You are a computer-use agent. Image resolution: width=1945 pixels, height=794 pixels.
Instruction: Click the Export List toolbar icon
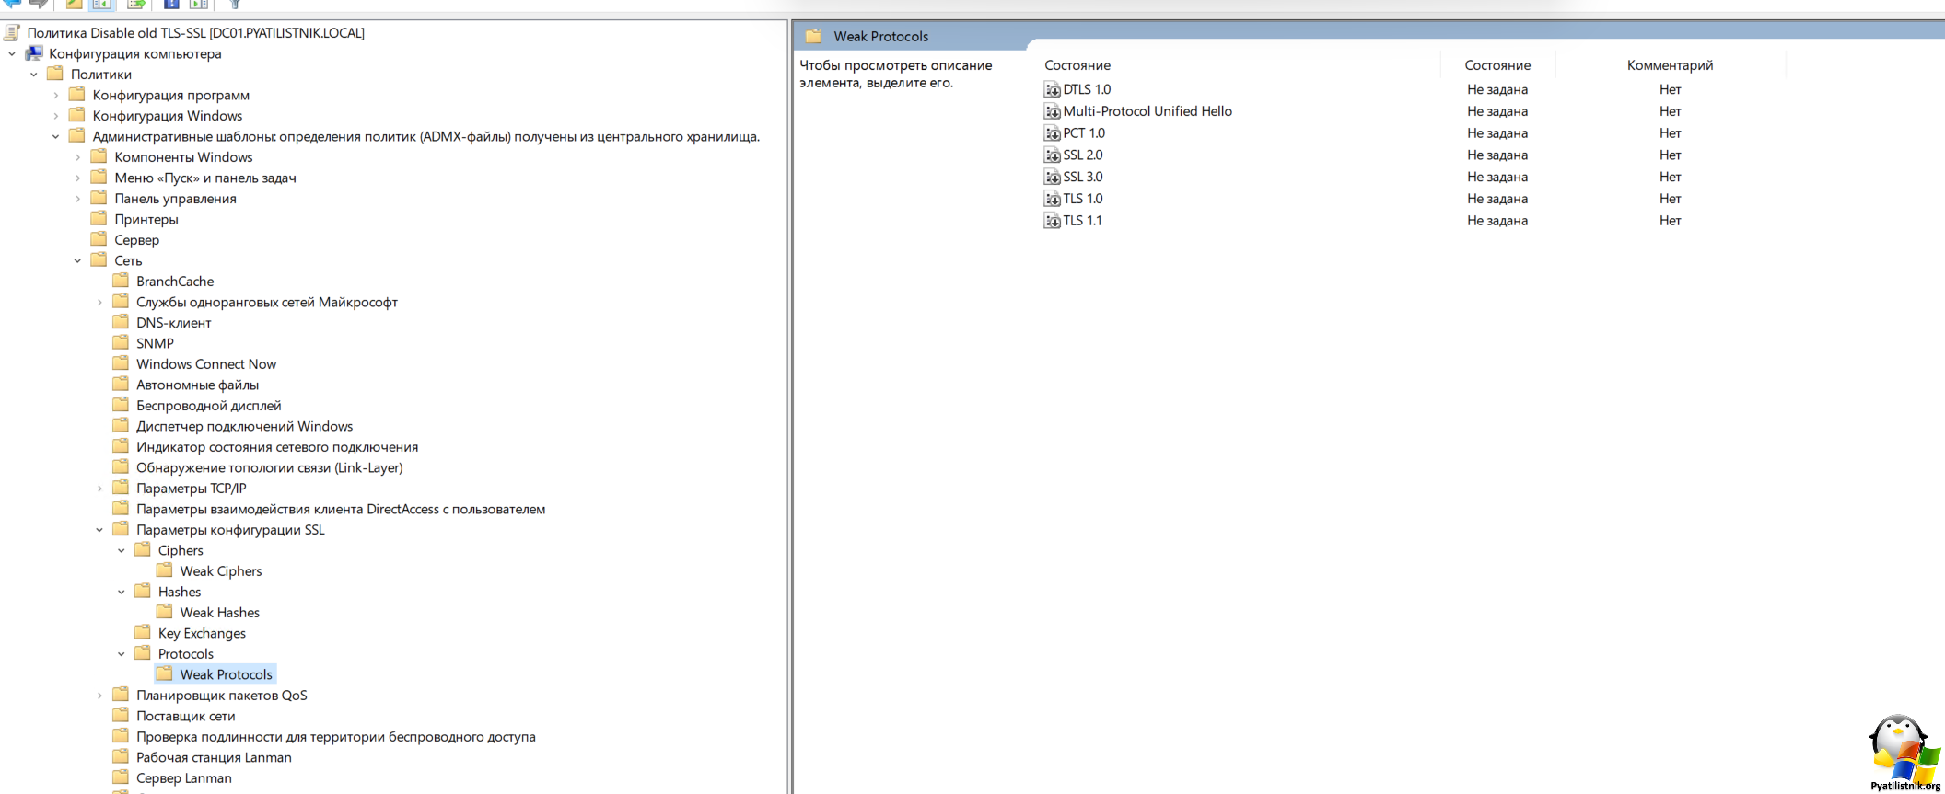(136, 5)
